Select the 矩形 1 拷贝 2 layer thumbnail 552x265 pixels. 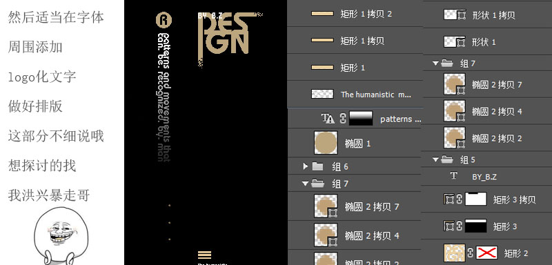pos(322,14)
